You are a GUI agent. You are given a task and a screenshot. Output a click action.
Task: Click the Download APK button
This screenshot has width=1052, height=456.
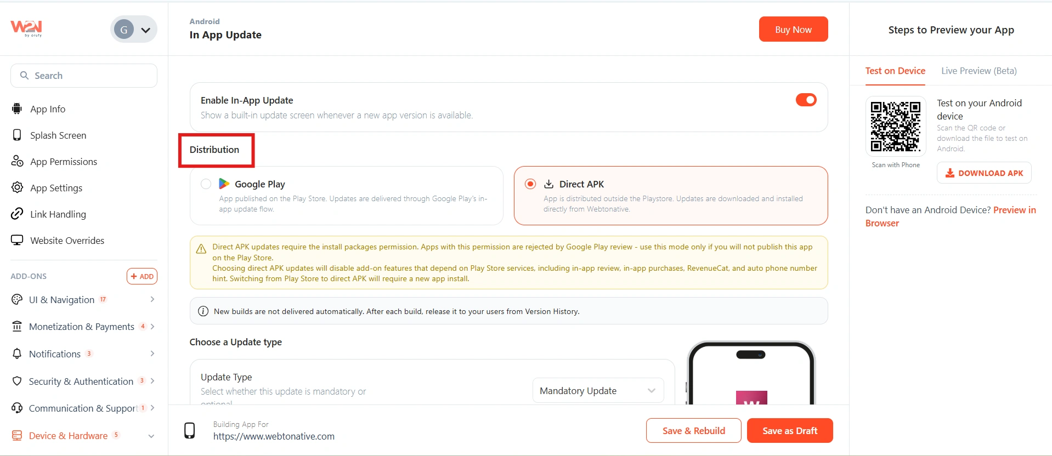pyautogui.click(x=984, y=173)
